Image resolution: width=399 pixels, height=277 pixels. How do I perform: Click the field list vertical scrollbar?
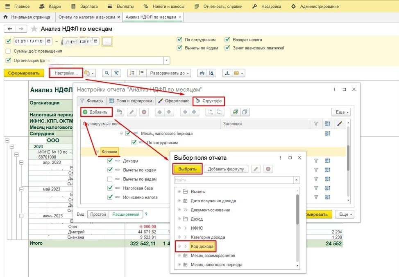tap(297, 210)
